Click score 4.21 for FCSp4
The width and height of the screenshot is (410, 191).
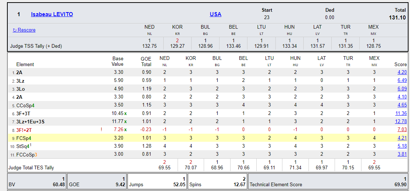tap(401, 138)
